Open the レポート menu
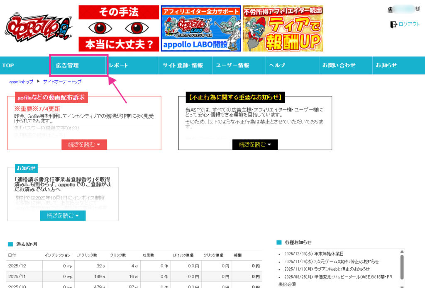 point(119,65)
